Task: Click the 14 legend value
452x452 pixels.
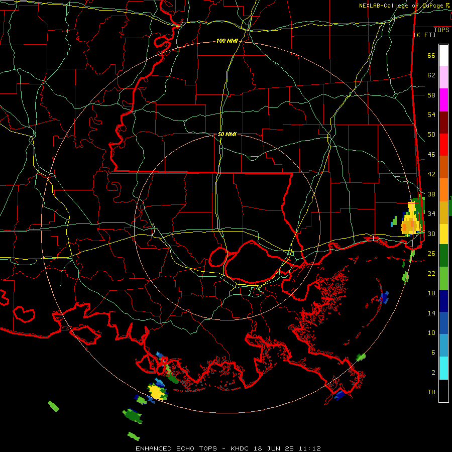Action: [431, 313]
